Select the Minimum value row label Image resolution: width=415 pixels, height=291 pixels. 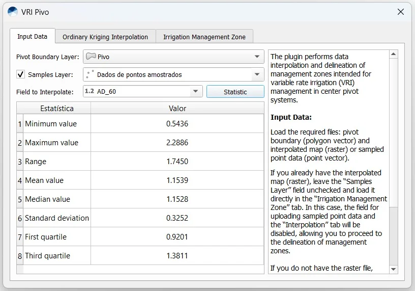(57, 124)
